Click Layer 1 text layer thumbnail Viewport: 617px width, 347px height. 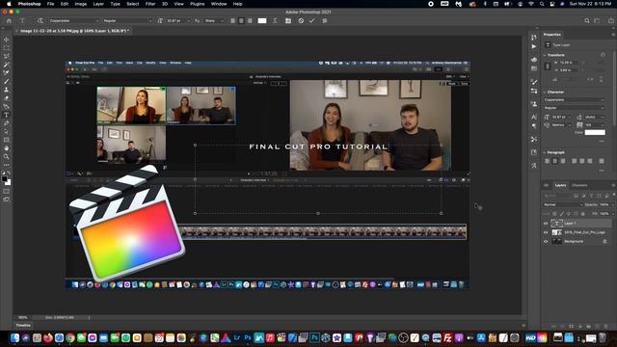pos(556,224)
